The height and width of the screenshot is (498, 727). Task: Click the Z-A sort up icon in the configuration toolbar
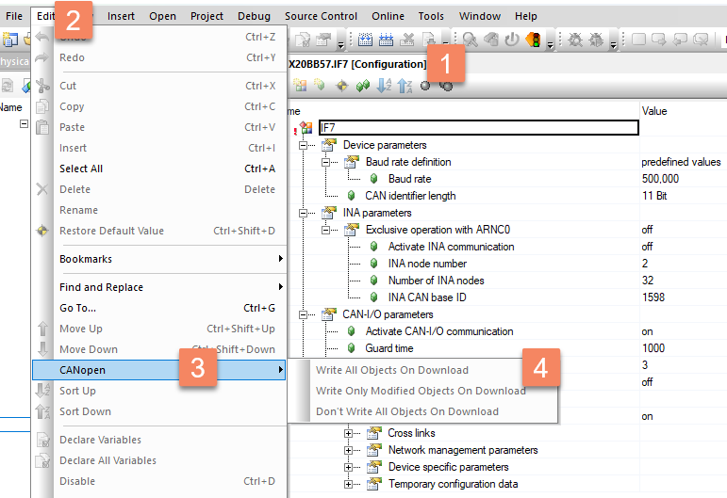point(405,85)
